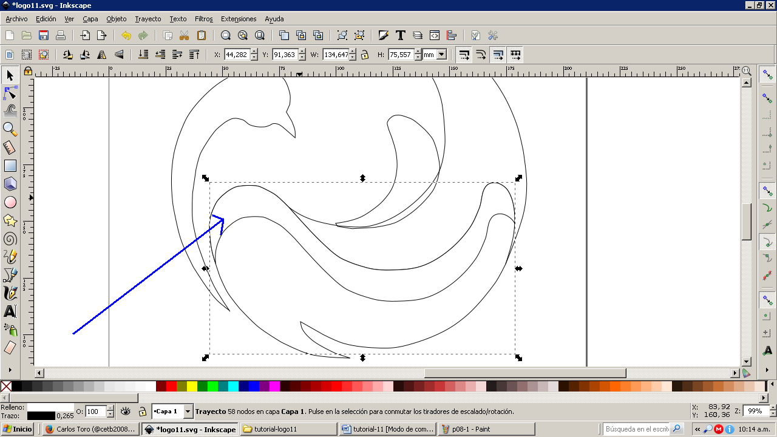This screenshot has height=437, width=777.
Task: Switch to Carlos Toro Firefox taskbar window
Action: click(x=91, y=429)
